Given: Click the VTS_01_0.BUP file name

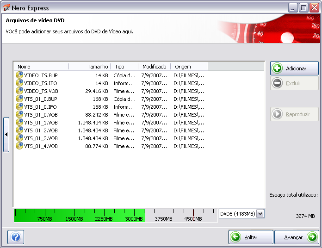Looking at the screenshot, I should [41, 99].
